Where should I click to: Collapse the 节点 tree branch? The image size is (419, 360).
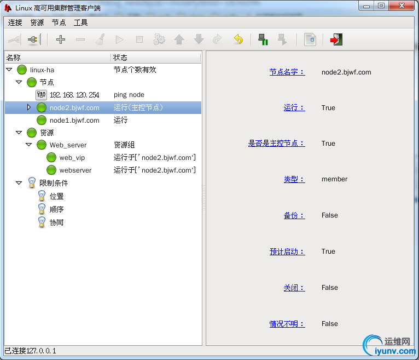point(19,82)
